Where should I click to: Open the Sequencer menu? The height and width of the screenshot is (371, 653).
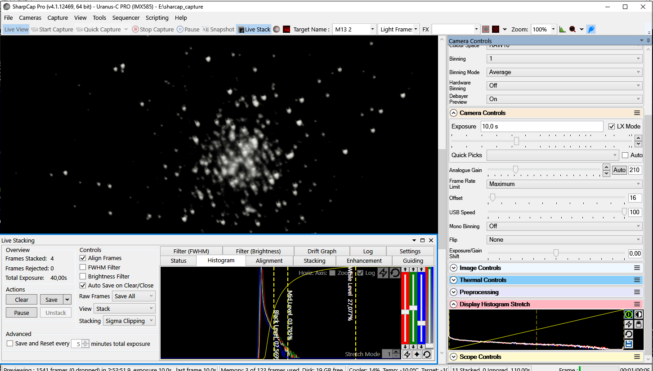[x=126, y=18]
